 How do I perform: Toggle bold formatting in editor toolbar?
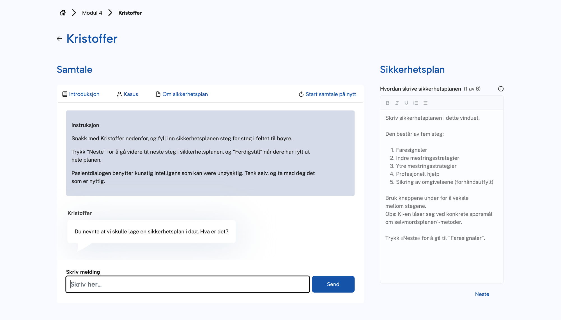point(387,103)
